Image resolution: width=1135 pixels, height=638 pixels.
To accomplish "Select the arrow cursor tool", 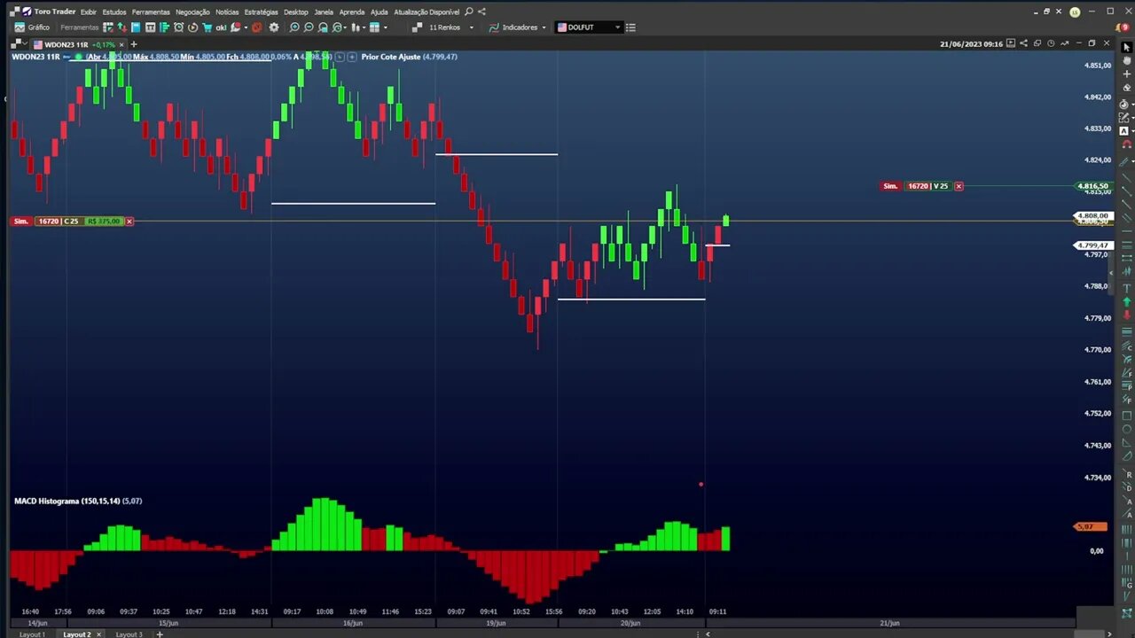I will [1127, 47].
